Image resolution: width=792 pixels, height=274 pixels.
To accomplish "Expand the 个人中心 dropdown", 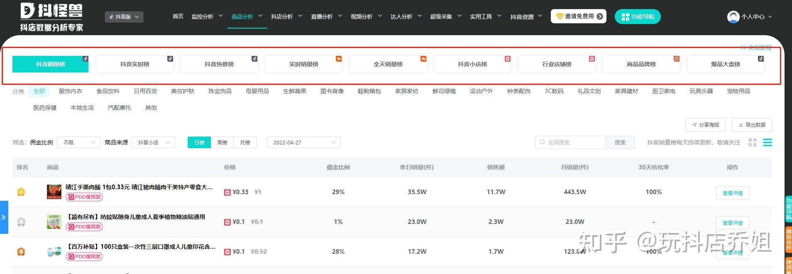I will pos(757,17).
